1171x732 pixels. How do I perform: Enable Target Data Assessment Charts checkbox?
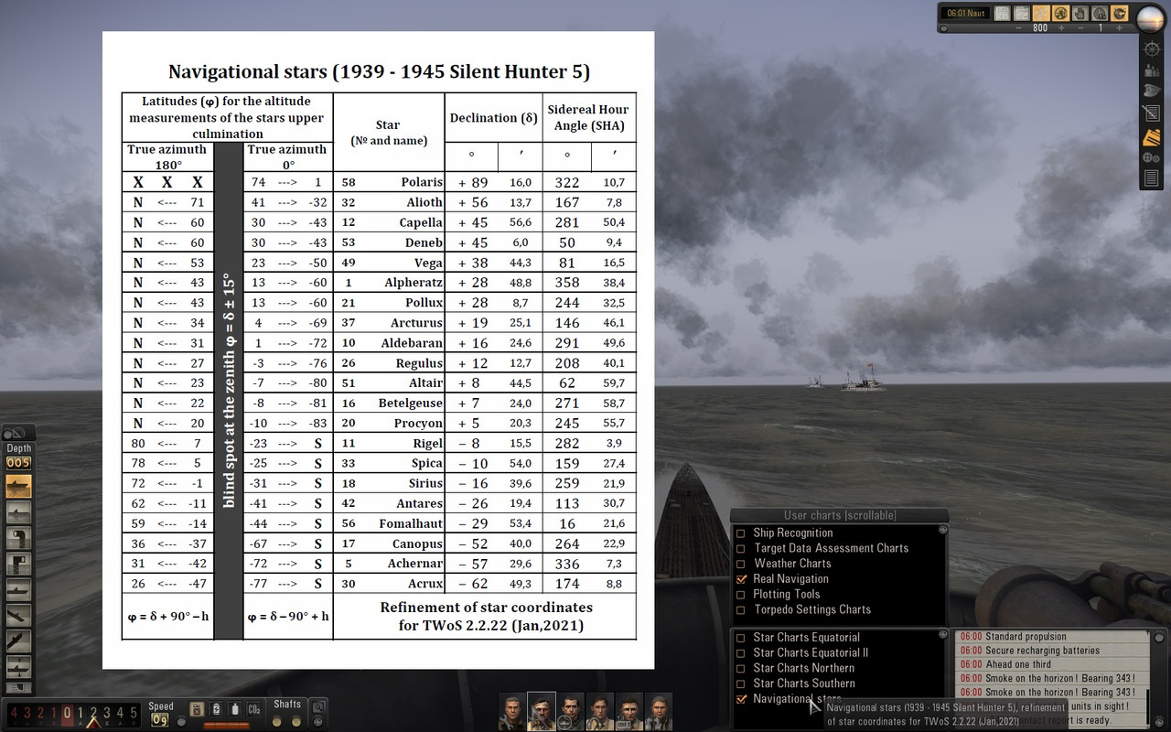click(741, 548)
